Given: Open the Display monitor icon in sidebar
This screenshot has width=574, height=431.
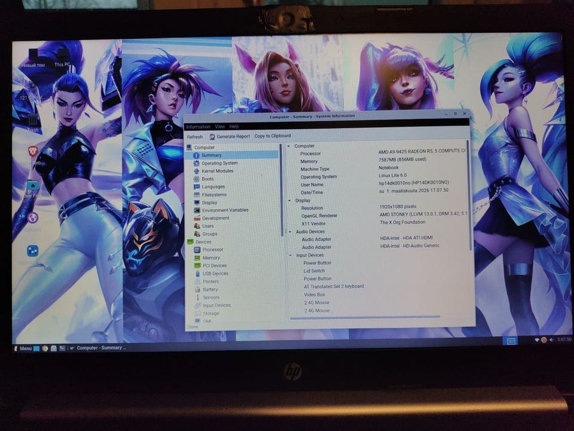Looking at the screenshot, I should pyautogui.click(x=197, y=202).
